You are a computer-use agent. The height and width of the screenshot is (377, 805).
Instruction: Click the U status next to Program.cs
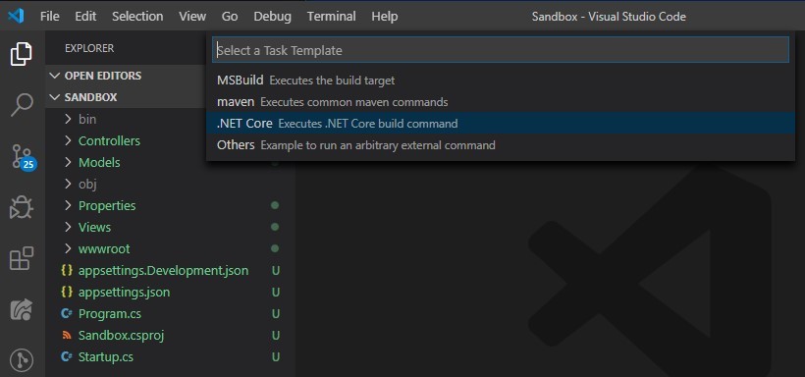pyautogui.click(x=276, y=313)
